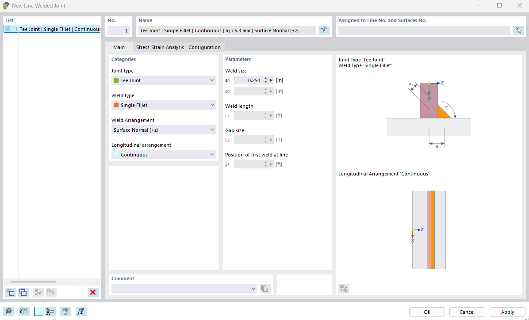Select Tee Joint row in List

click(52, 29)
